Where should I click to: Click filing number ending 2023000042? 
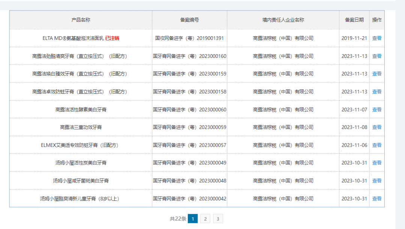(190, 199)
